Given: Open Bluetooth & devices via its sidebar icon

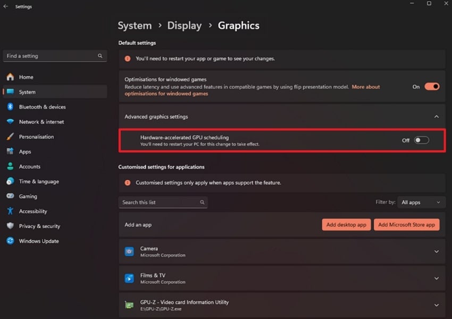Looking at the screenshot, I should (x=11, y=106).
